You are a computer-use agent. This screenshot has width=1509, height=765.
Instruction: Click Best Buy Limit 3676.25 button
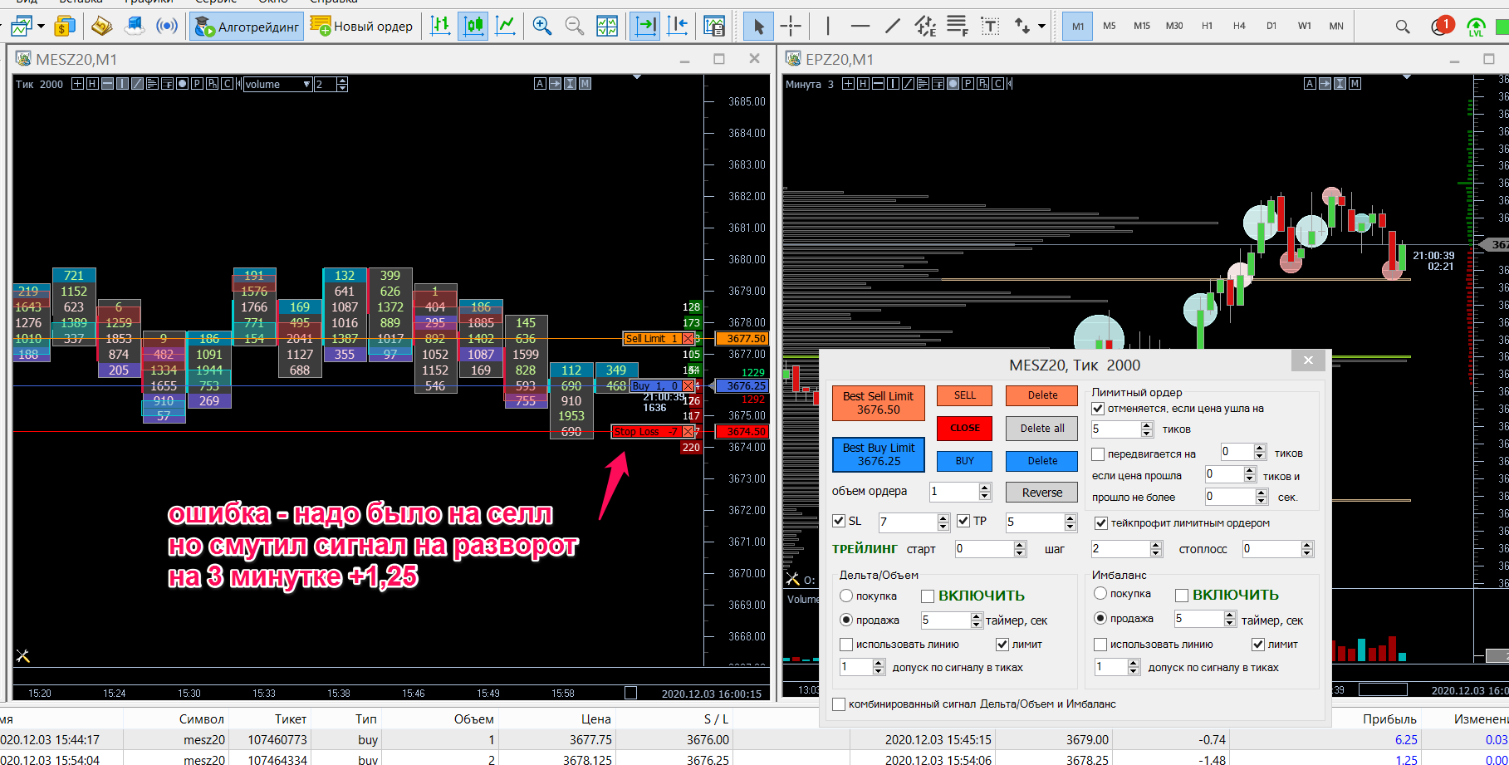click(x=878, y=454)
